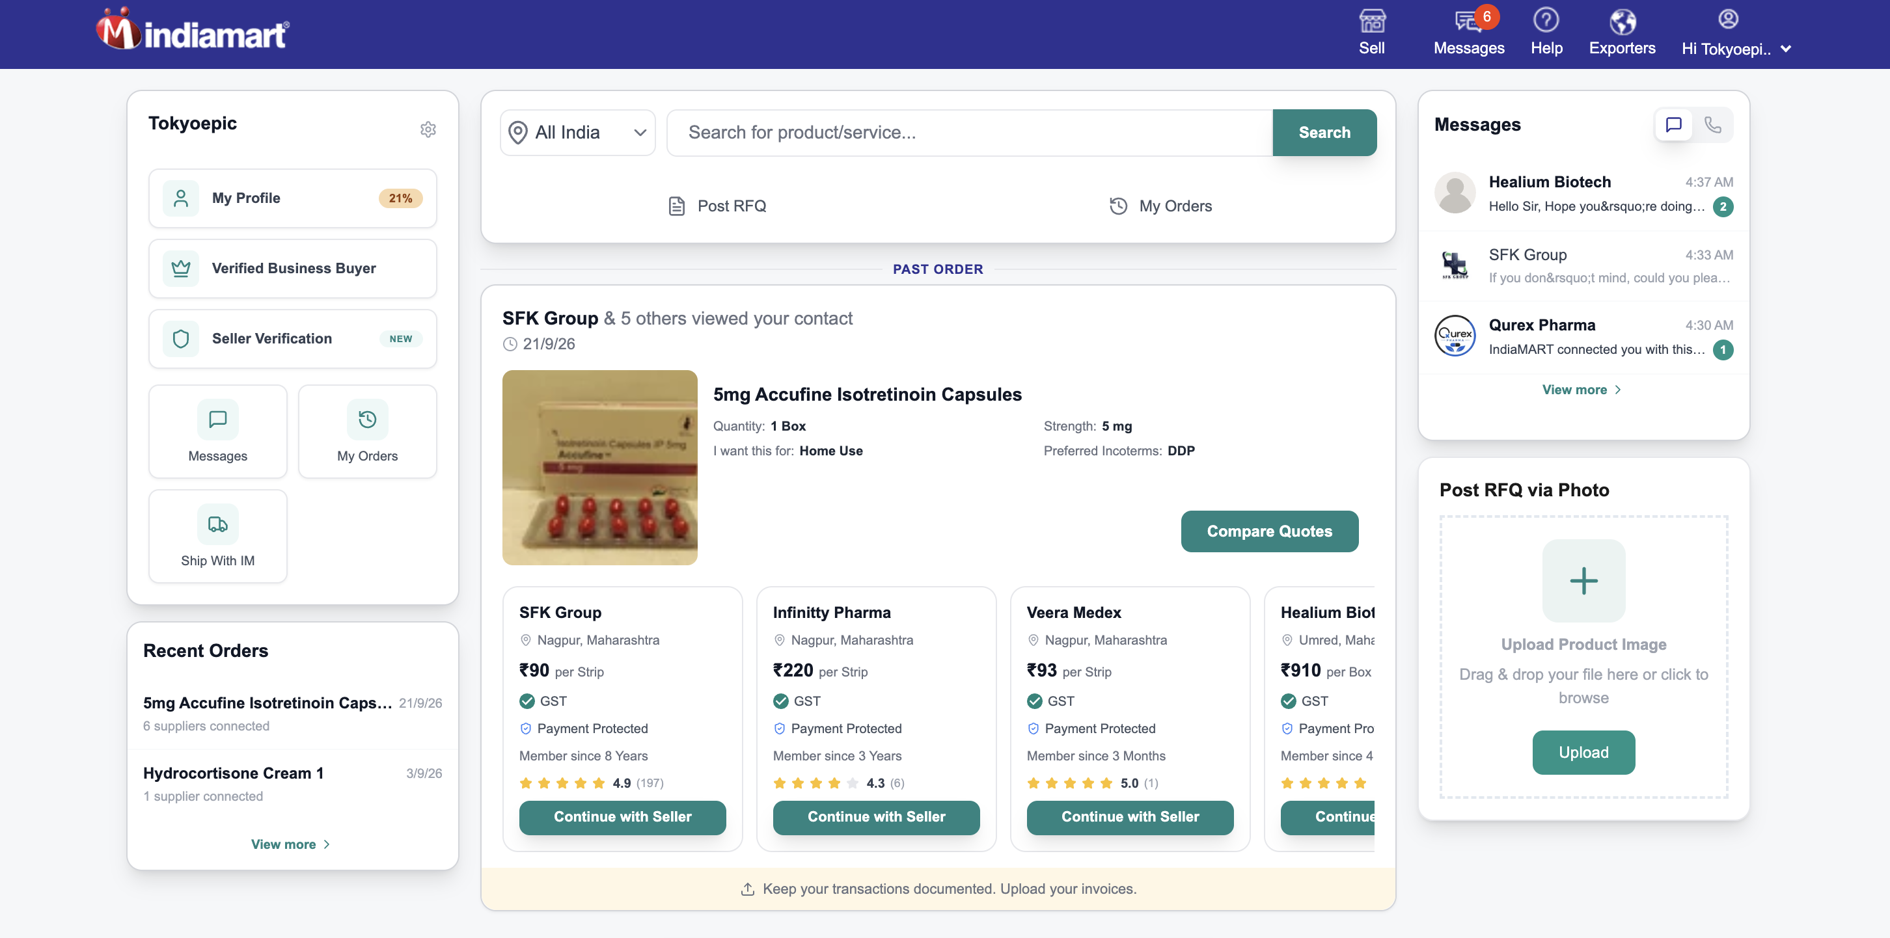The image size is (1890, 938).
Task: Click the 21% profile completion badge
Action: tap(401, 198)
